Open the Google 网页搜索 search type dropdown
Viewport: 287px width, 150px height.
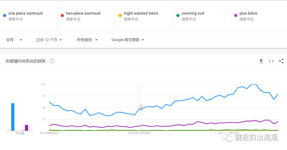pyautogui.click(x=128, y=40)
